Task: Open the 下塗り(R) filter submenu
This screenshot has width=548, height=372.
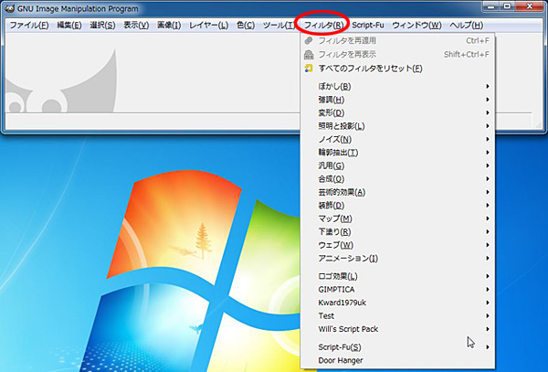Action: pos(396,232)
